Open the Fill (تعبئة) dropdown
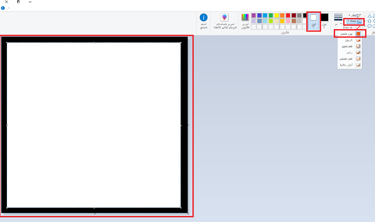The width and height of the screenshot is (375, 222). 354,21
